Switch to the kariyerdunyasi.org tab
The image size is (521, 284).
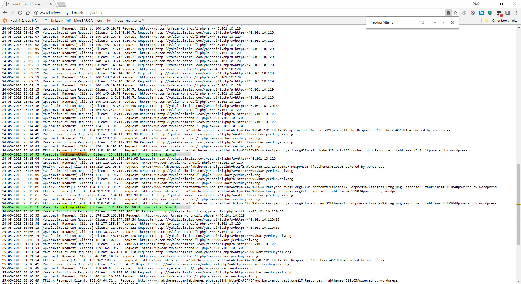coord(29,4)
